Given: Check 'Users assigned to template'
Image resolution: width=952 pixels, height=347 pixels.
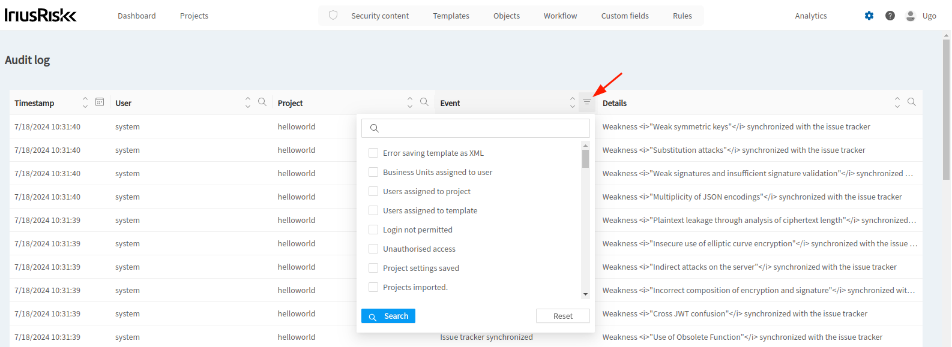Looking at the screenshot, I should 373,210.
